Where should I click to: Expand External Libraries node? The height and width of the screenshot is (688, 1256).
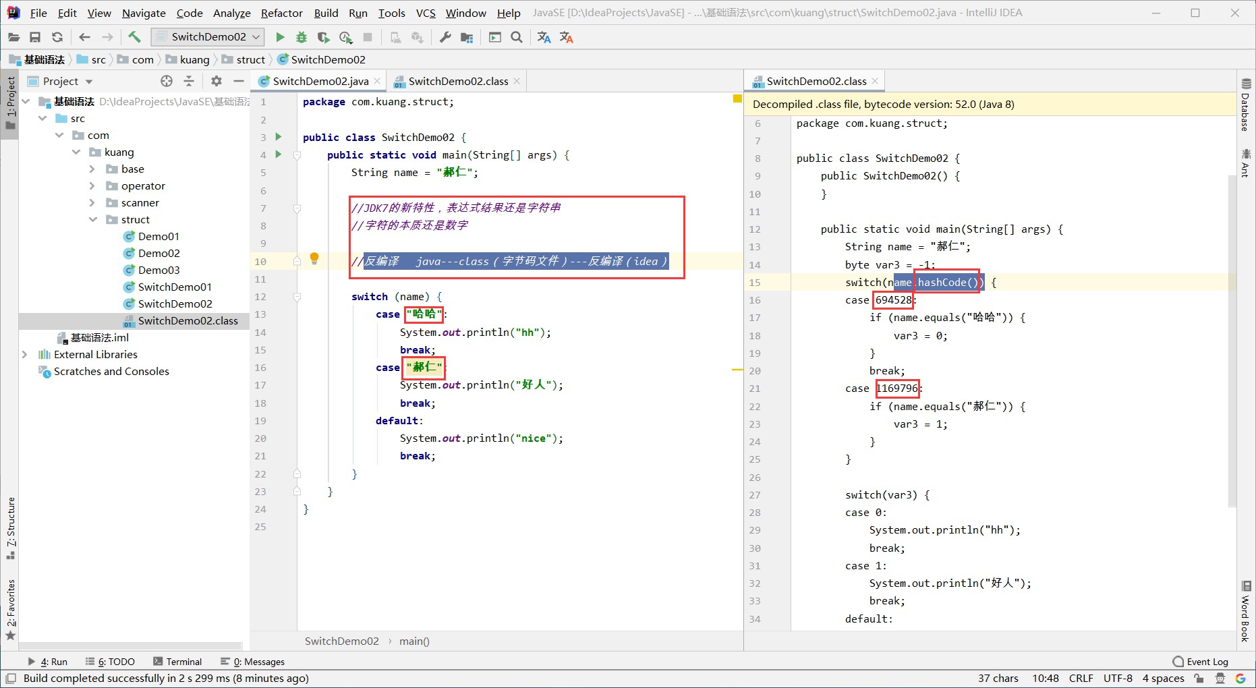click(x=25, y=354)
